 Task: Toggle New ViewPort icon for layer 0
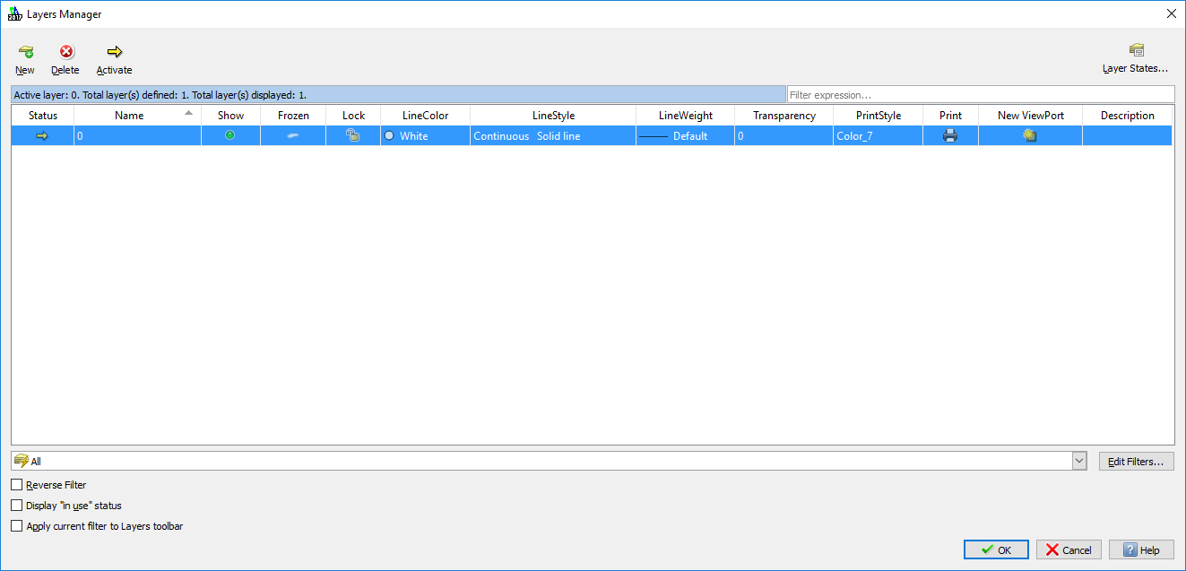[1030, 135]
